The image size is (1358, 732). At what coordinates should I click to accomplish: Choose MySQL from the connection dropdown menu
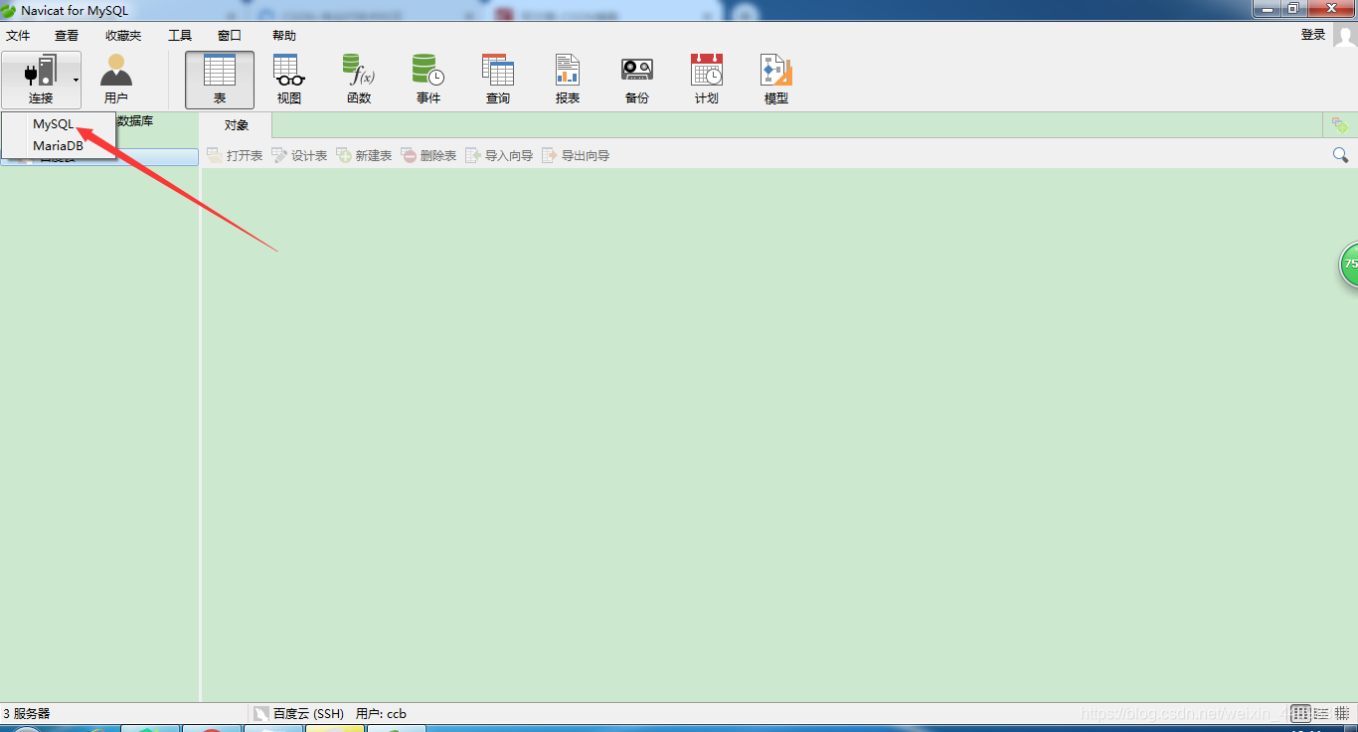point(59,124)
